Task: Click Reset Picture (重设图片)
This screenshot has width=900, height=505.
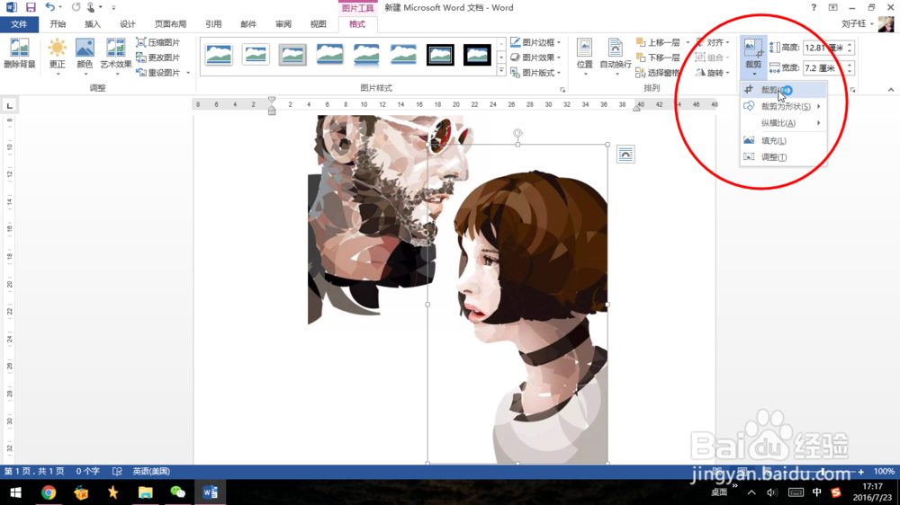Action: point(157,73)
